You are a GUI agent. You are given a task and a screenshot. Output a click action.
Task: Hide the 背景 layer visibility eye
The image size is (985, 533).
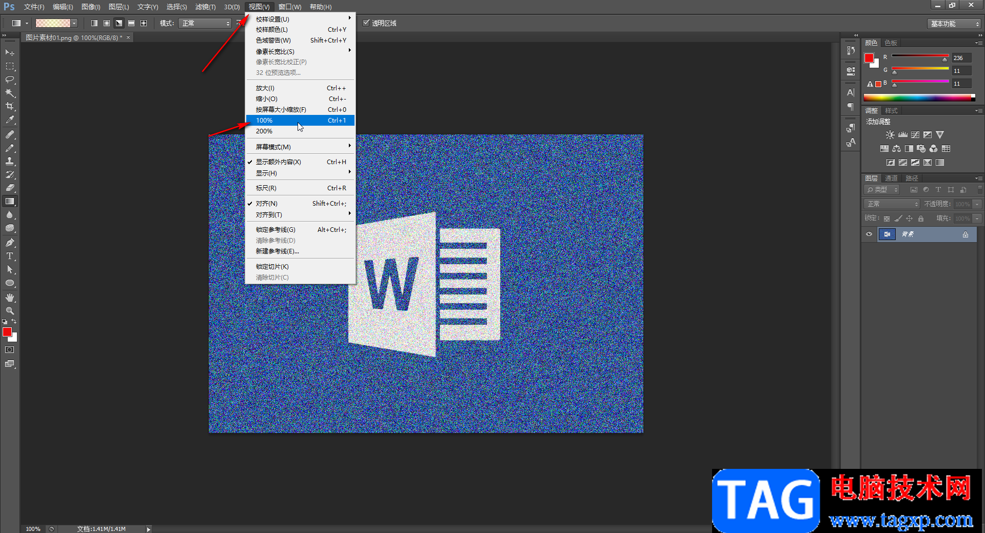[869, 234]
